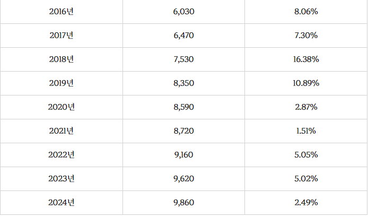Select the 2017년 row label
Screen dimensions: 368x217
click(61, 36)
